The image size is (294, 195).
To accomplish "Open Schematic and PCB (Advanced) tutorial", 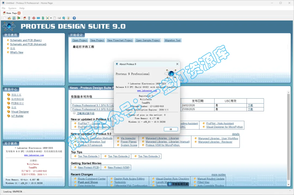I will coord(28,44).
